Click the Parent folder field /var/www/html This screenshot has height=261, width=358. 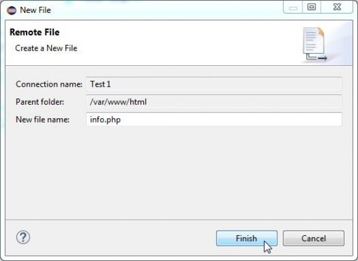click(x=214, y=102)
